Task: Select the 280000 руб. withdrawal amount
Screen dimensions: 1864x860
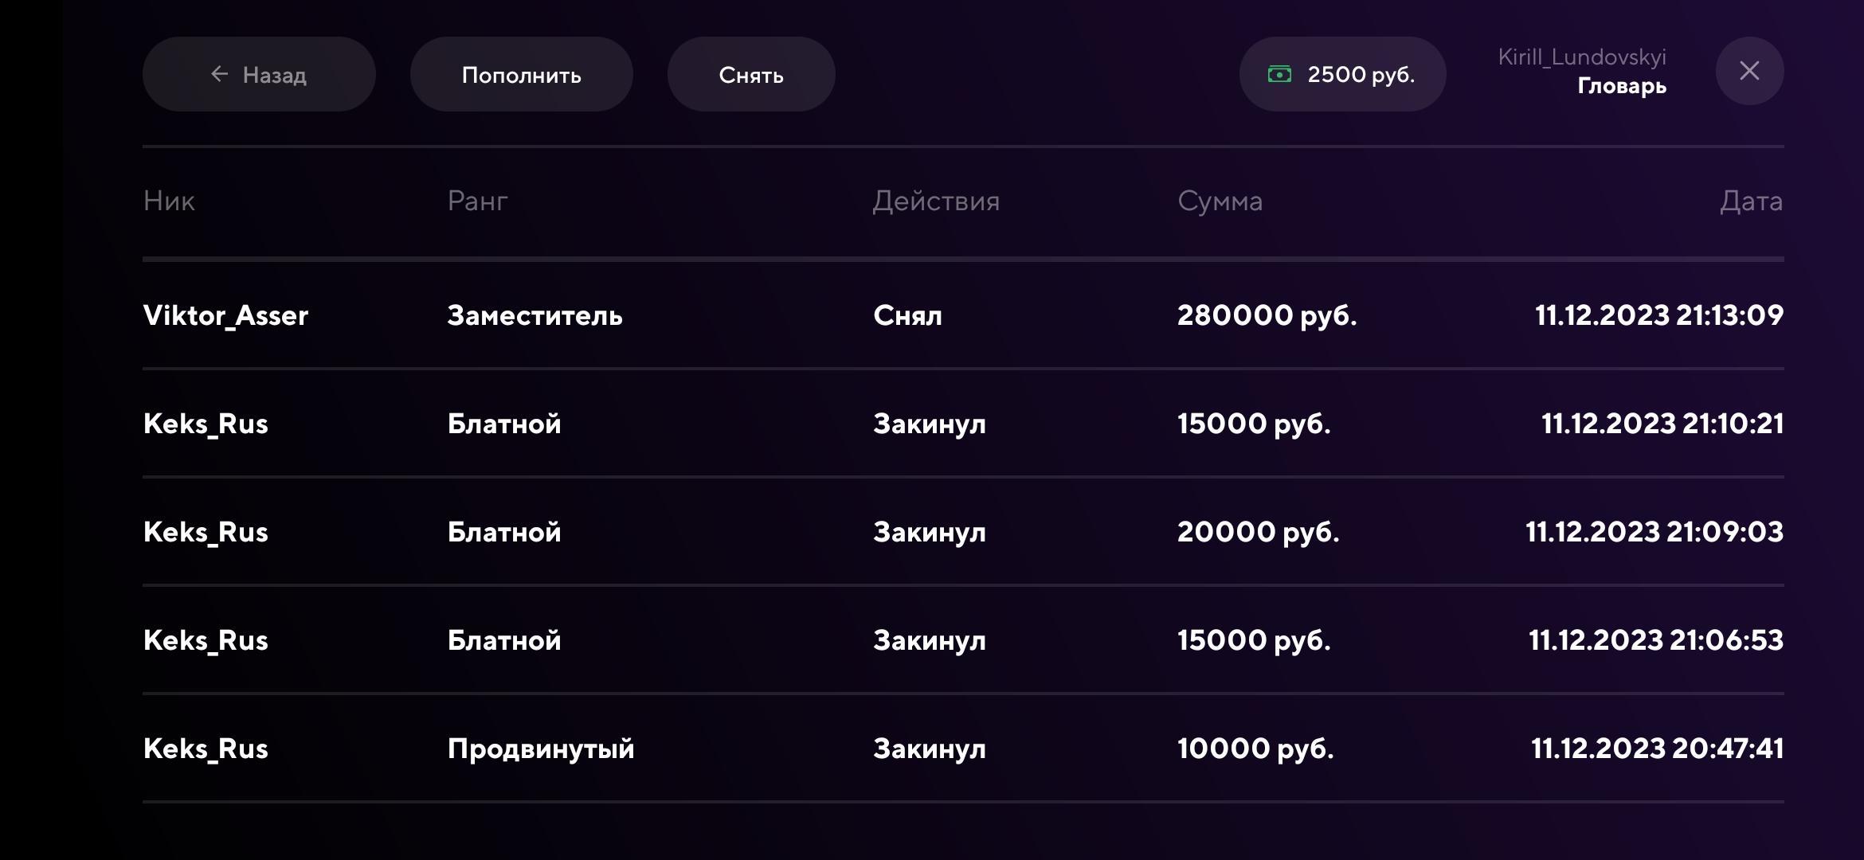Action: (1267, 315)
